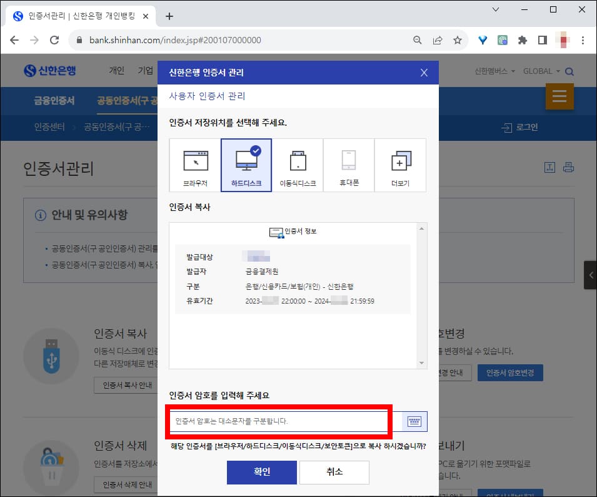Image resolution: width=597 pixels, height=497 pixels.
Task: Choose the 휴대폰 storage icon
Action: coord(349,165)
